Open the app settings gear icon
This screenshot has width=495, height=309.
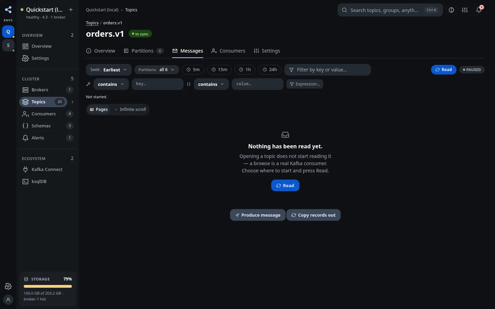coord(8,286)
